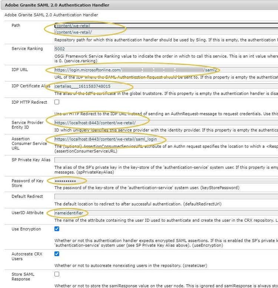Viewport: 278px width, 288px height.
Task: Disable the Autocreate CRX Users checkbox
Action: point(57,254)
